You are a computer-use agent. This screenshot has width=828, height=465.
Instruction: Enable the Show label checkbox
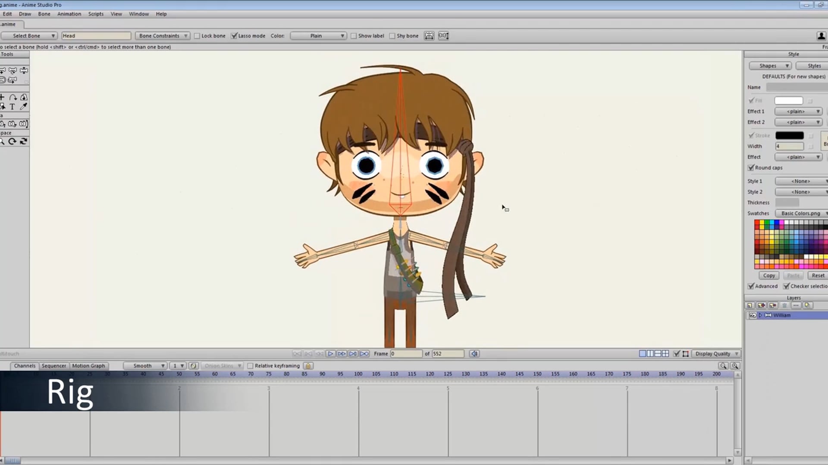click(354, 36)
